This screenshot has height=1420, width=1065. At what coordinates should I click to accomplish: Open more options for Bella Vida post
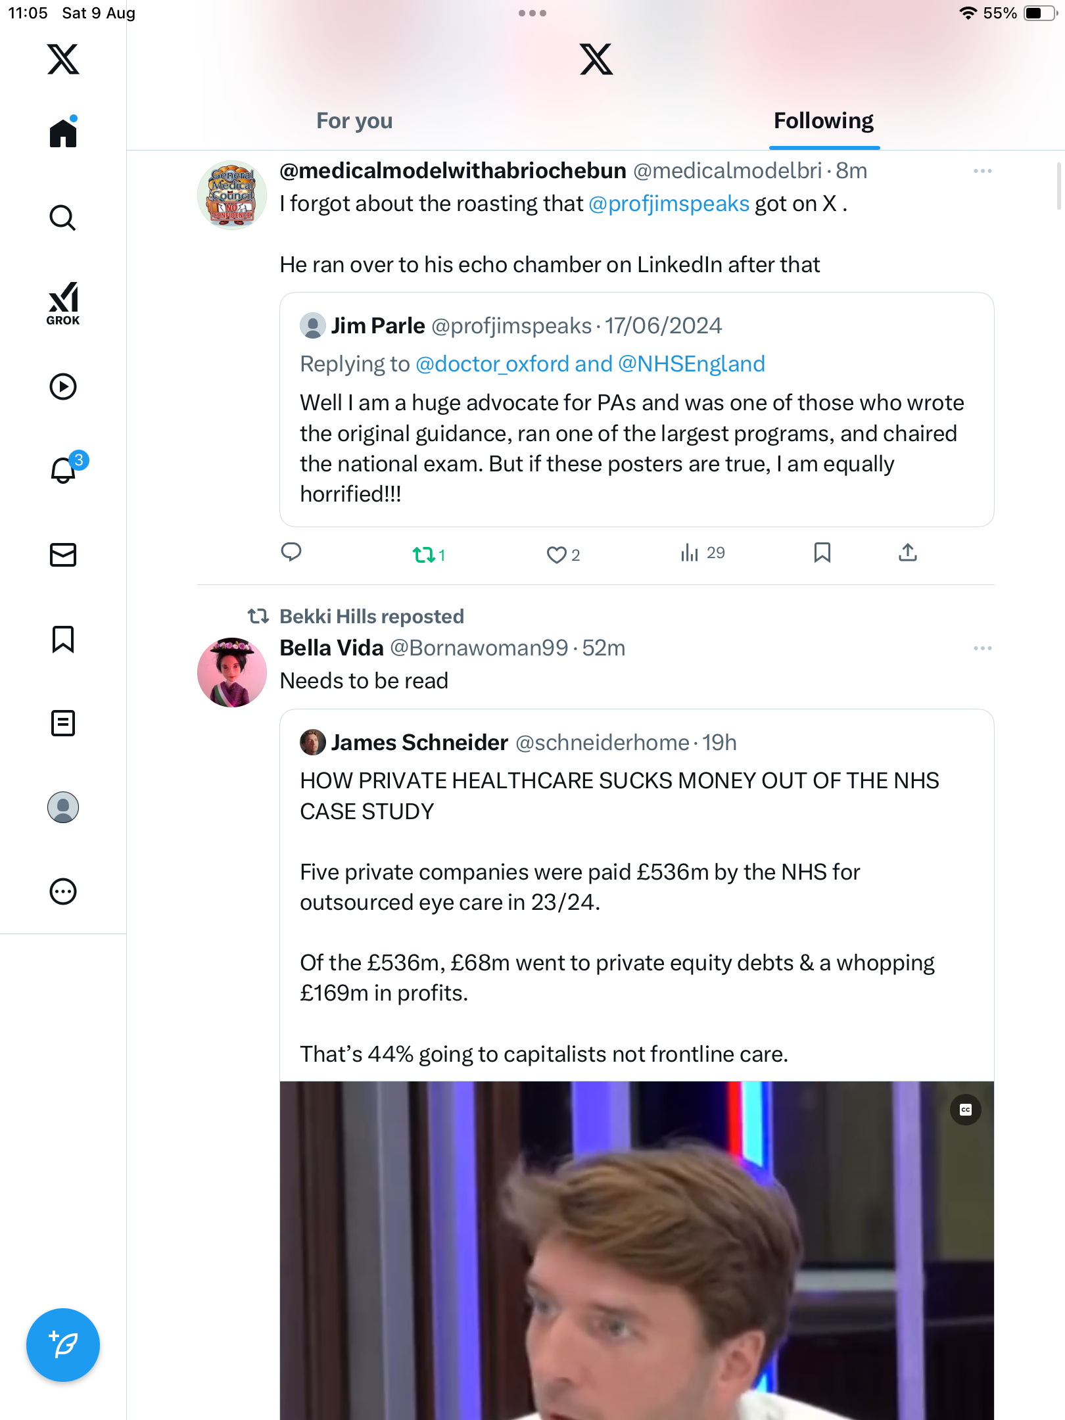[982, 648]
